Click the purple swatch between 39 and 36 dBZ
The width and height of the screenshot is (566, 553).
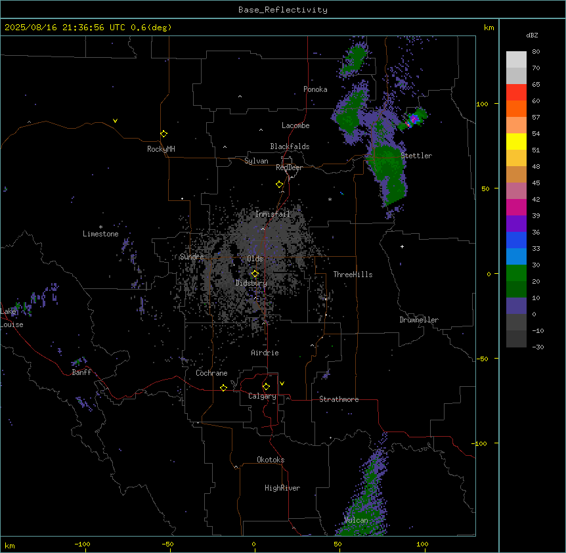516,224
